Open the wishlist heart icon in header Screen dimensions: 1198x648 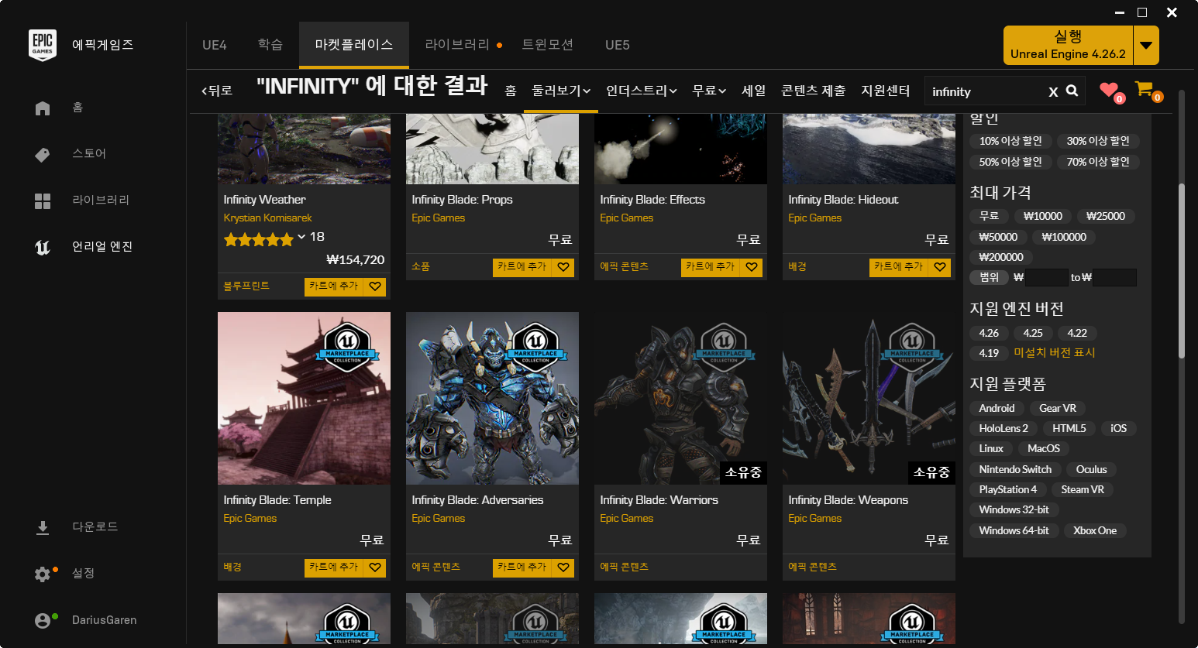(1109, 89)
